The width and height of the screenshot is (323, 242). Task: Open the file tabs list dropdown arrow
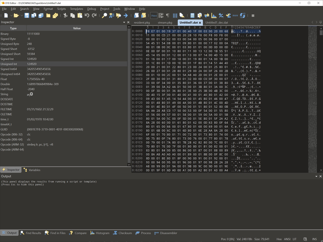tap(321, 23)
